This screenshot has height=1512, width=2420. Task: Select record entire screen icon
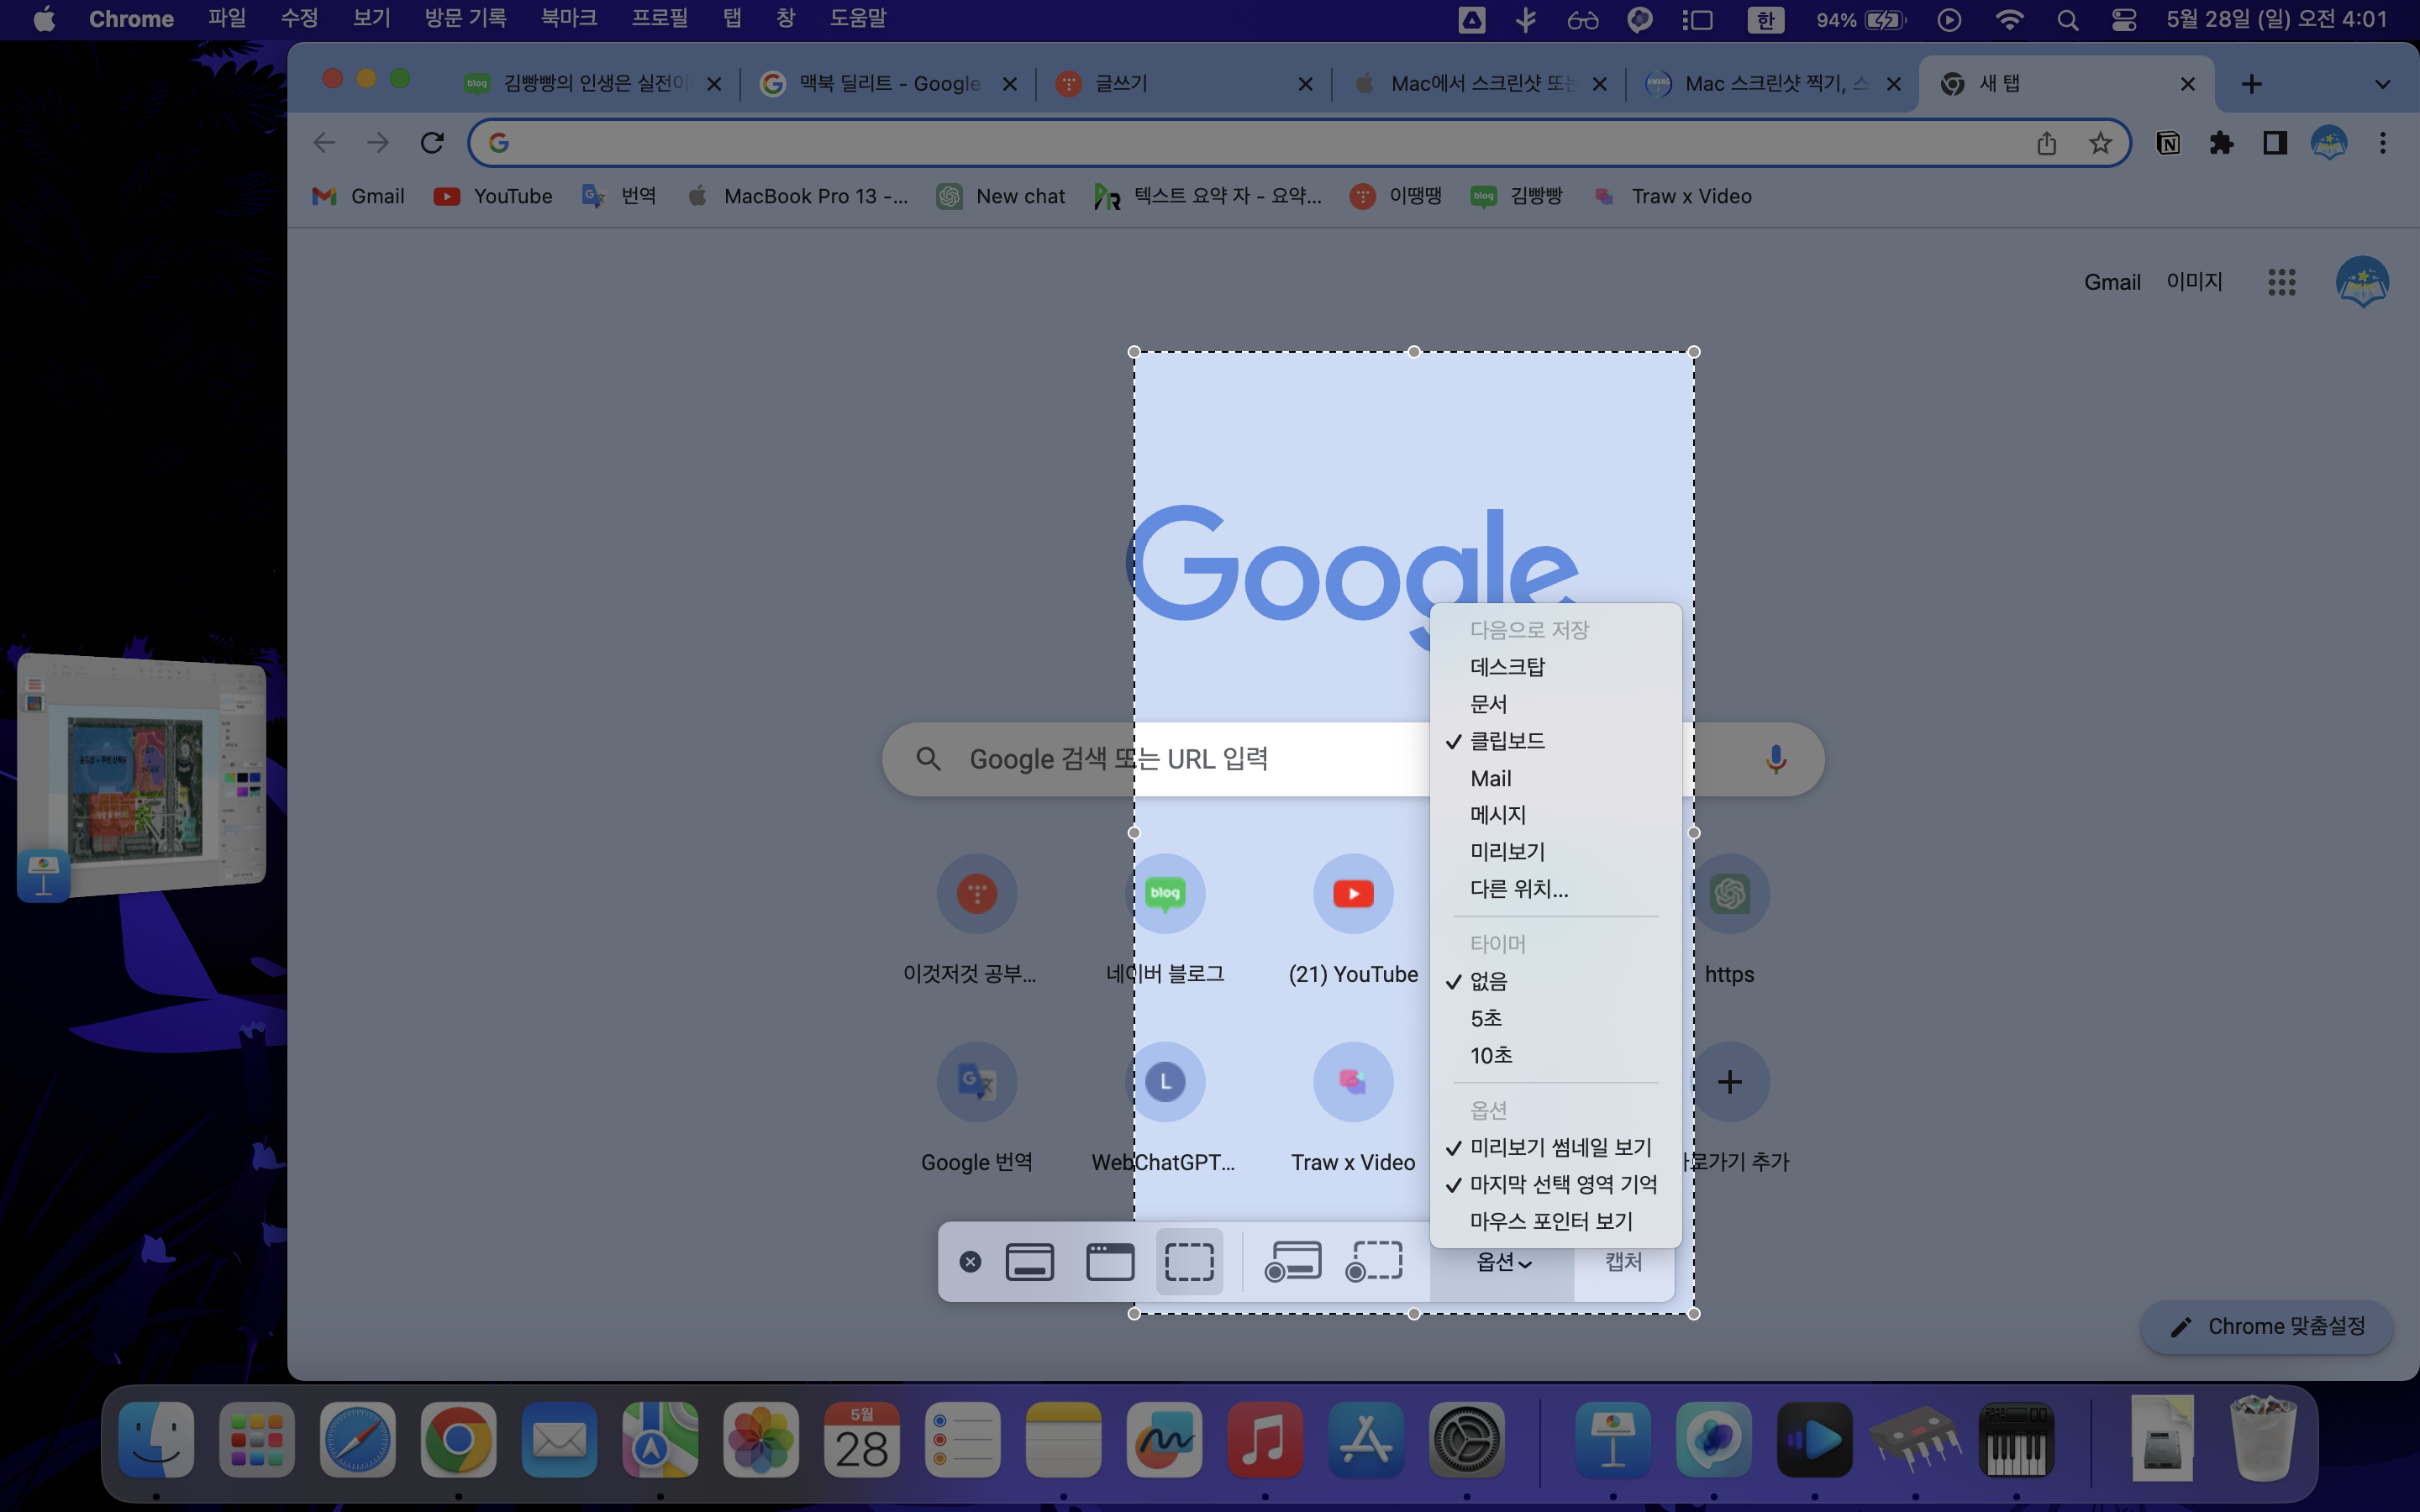(x=1292, y=1261)
